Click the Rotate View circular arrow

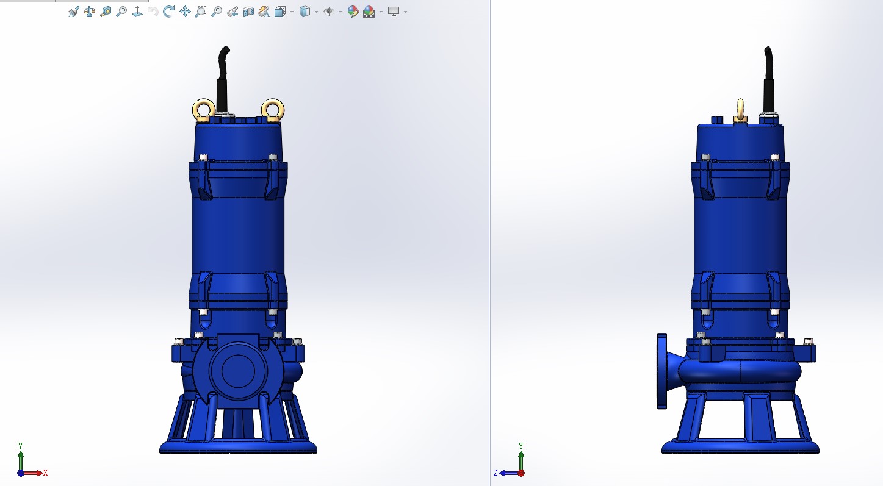click(x=168, y=11)
